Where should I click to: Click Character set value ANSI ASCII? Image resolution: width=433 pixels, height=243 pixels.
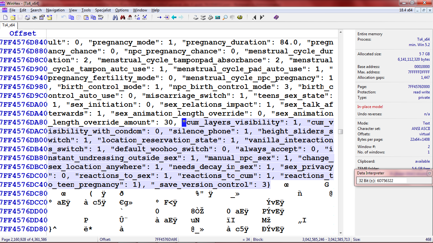pos(421,129)
